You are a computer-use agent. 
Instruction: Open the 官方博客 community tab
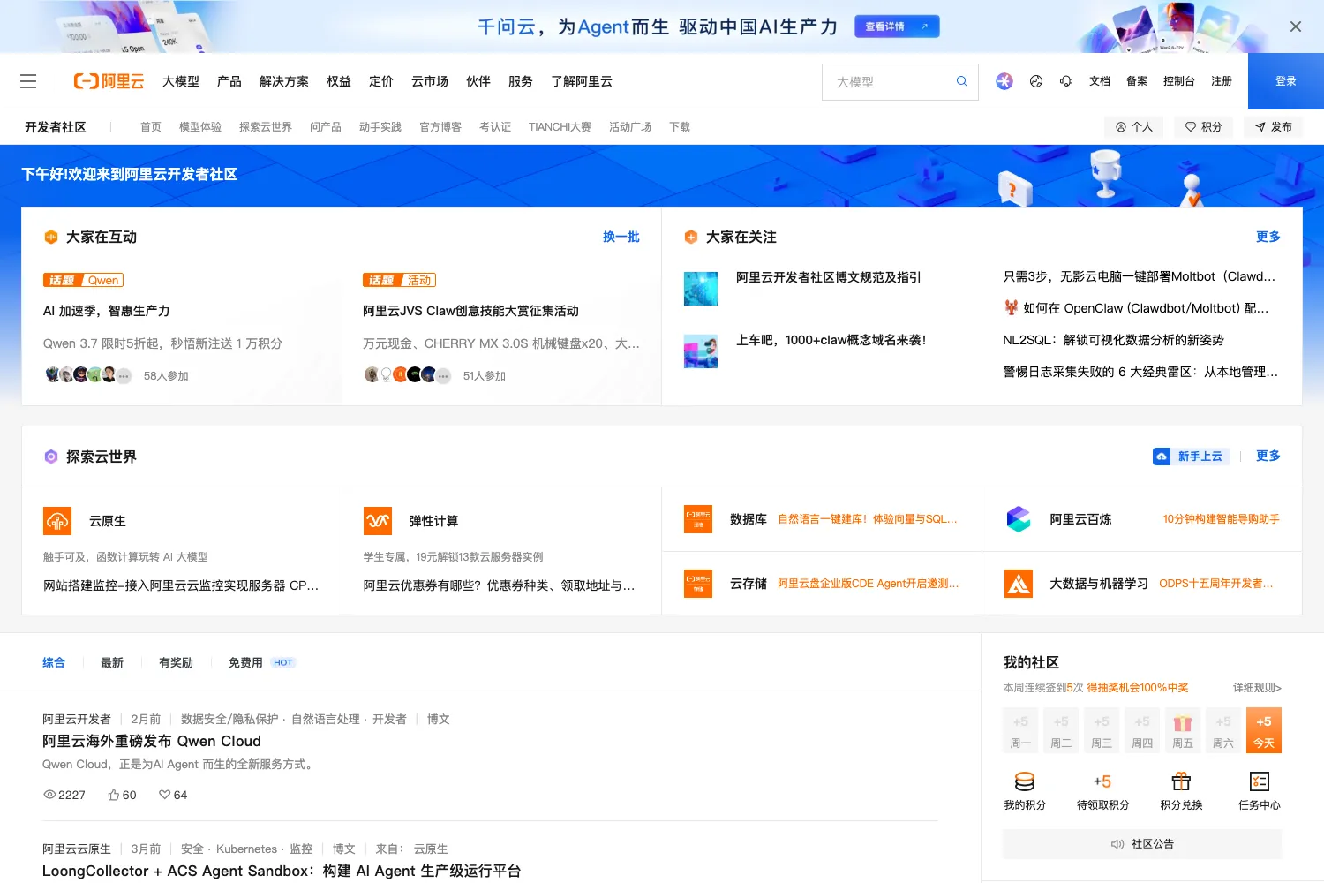(x=440, y=127)
